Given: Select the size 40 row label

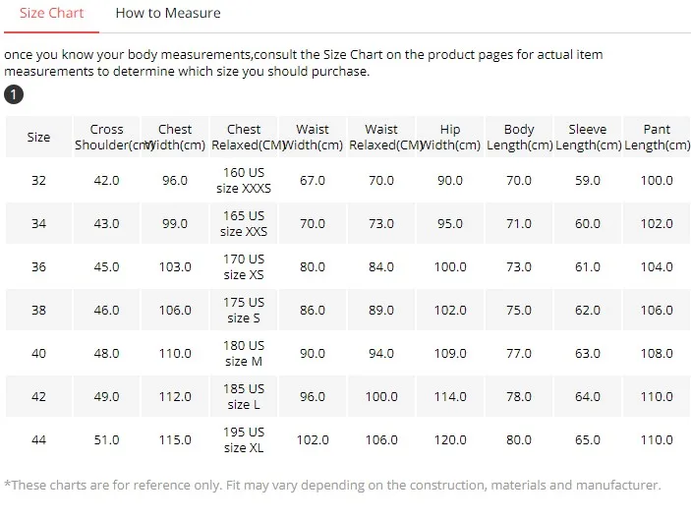Looking at the screenshot, I should pos(38,353).
